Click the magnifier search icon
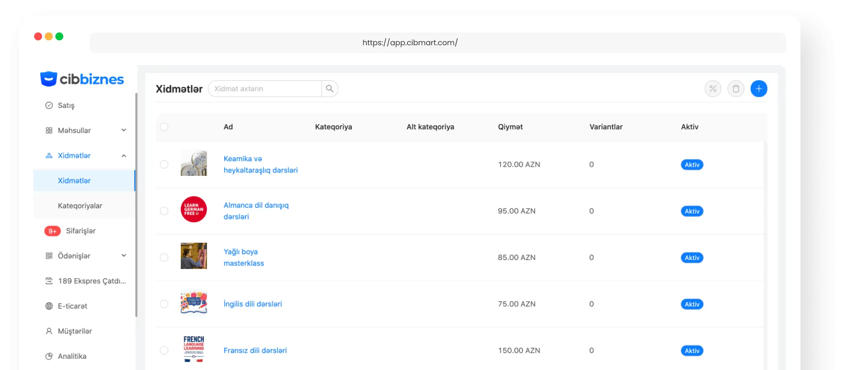845x370 pixels. coord(329,89)
